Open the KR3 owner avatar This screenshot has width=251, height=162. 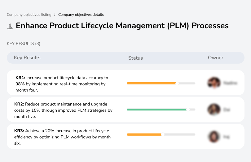click(x=214, y=137)
